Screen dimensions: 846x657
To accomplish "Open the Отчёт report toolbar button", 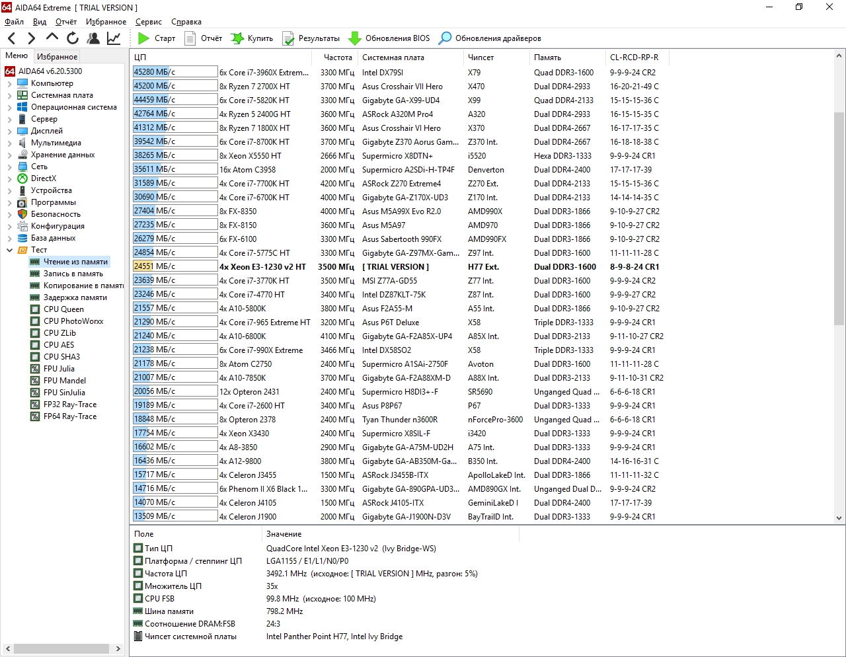I will pos(203,38).
